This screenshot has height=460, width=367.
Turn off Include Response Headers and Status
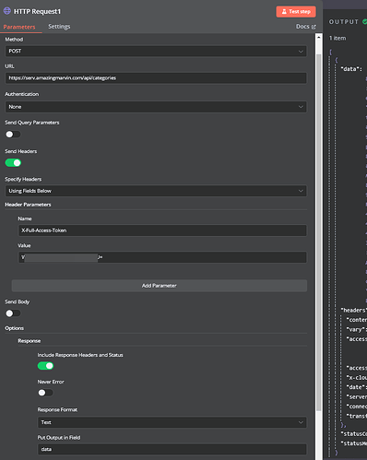tap(45, 366)
